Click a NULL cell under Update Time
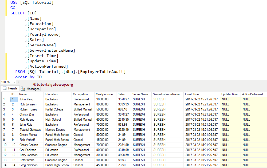 (225, 99)
